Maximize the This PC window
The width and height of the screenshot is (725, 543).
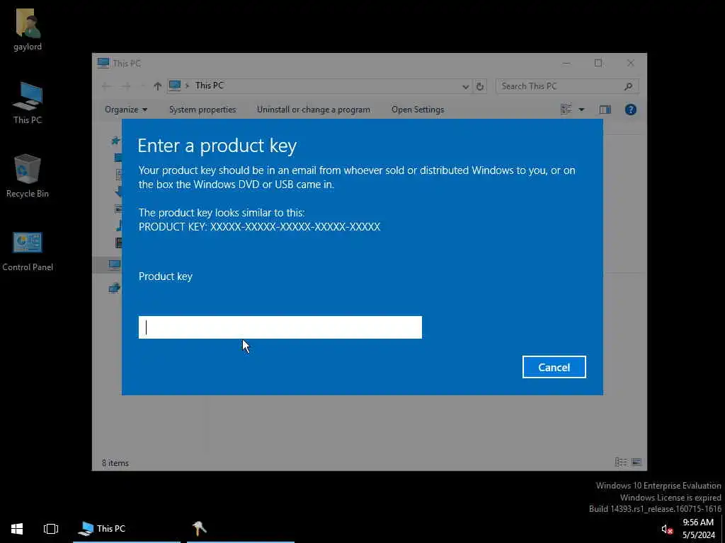click(x=598, y=63)
